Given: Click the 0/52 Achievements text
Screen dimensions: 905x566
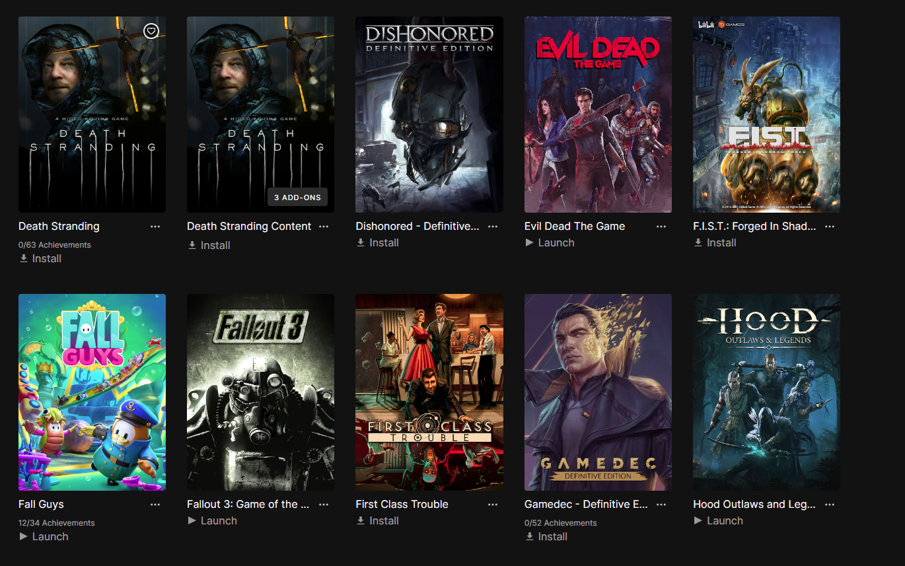Looking at the screenshot, I should 561,523.
